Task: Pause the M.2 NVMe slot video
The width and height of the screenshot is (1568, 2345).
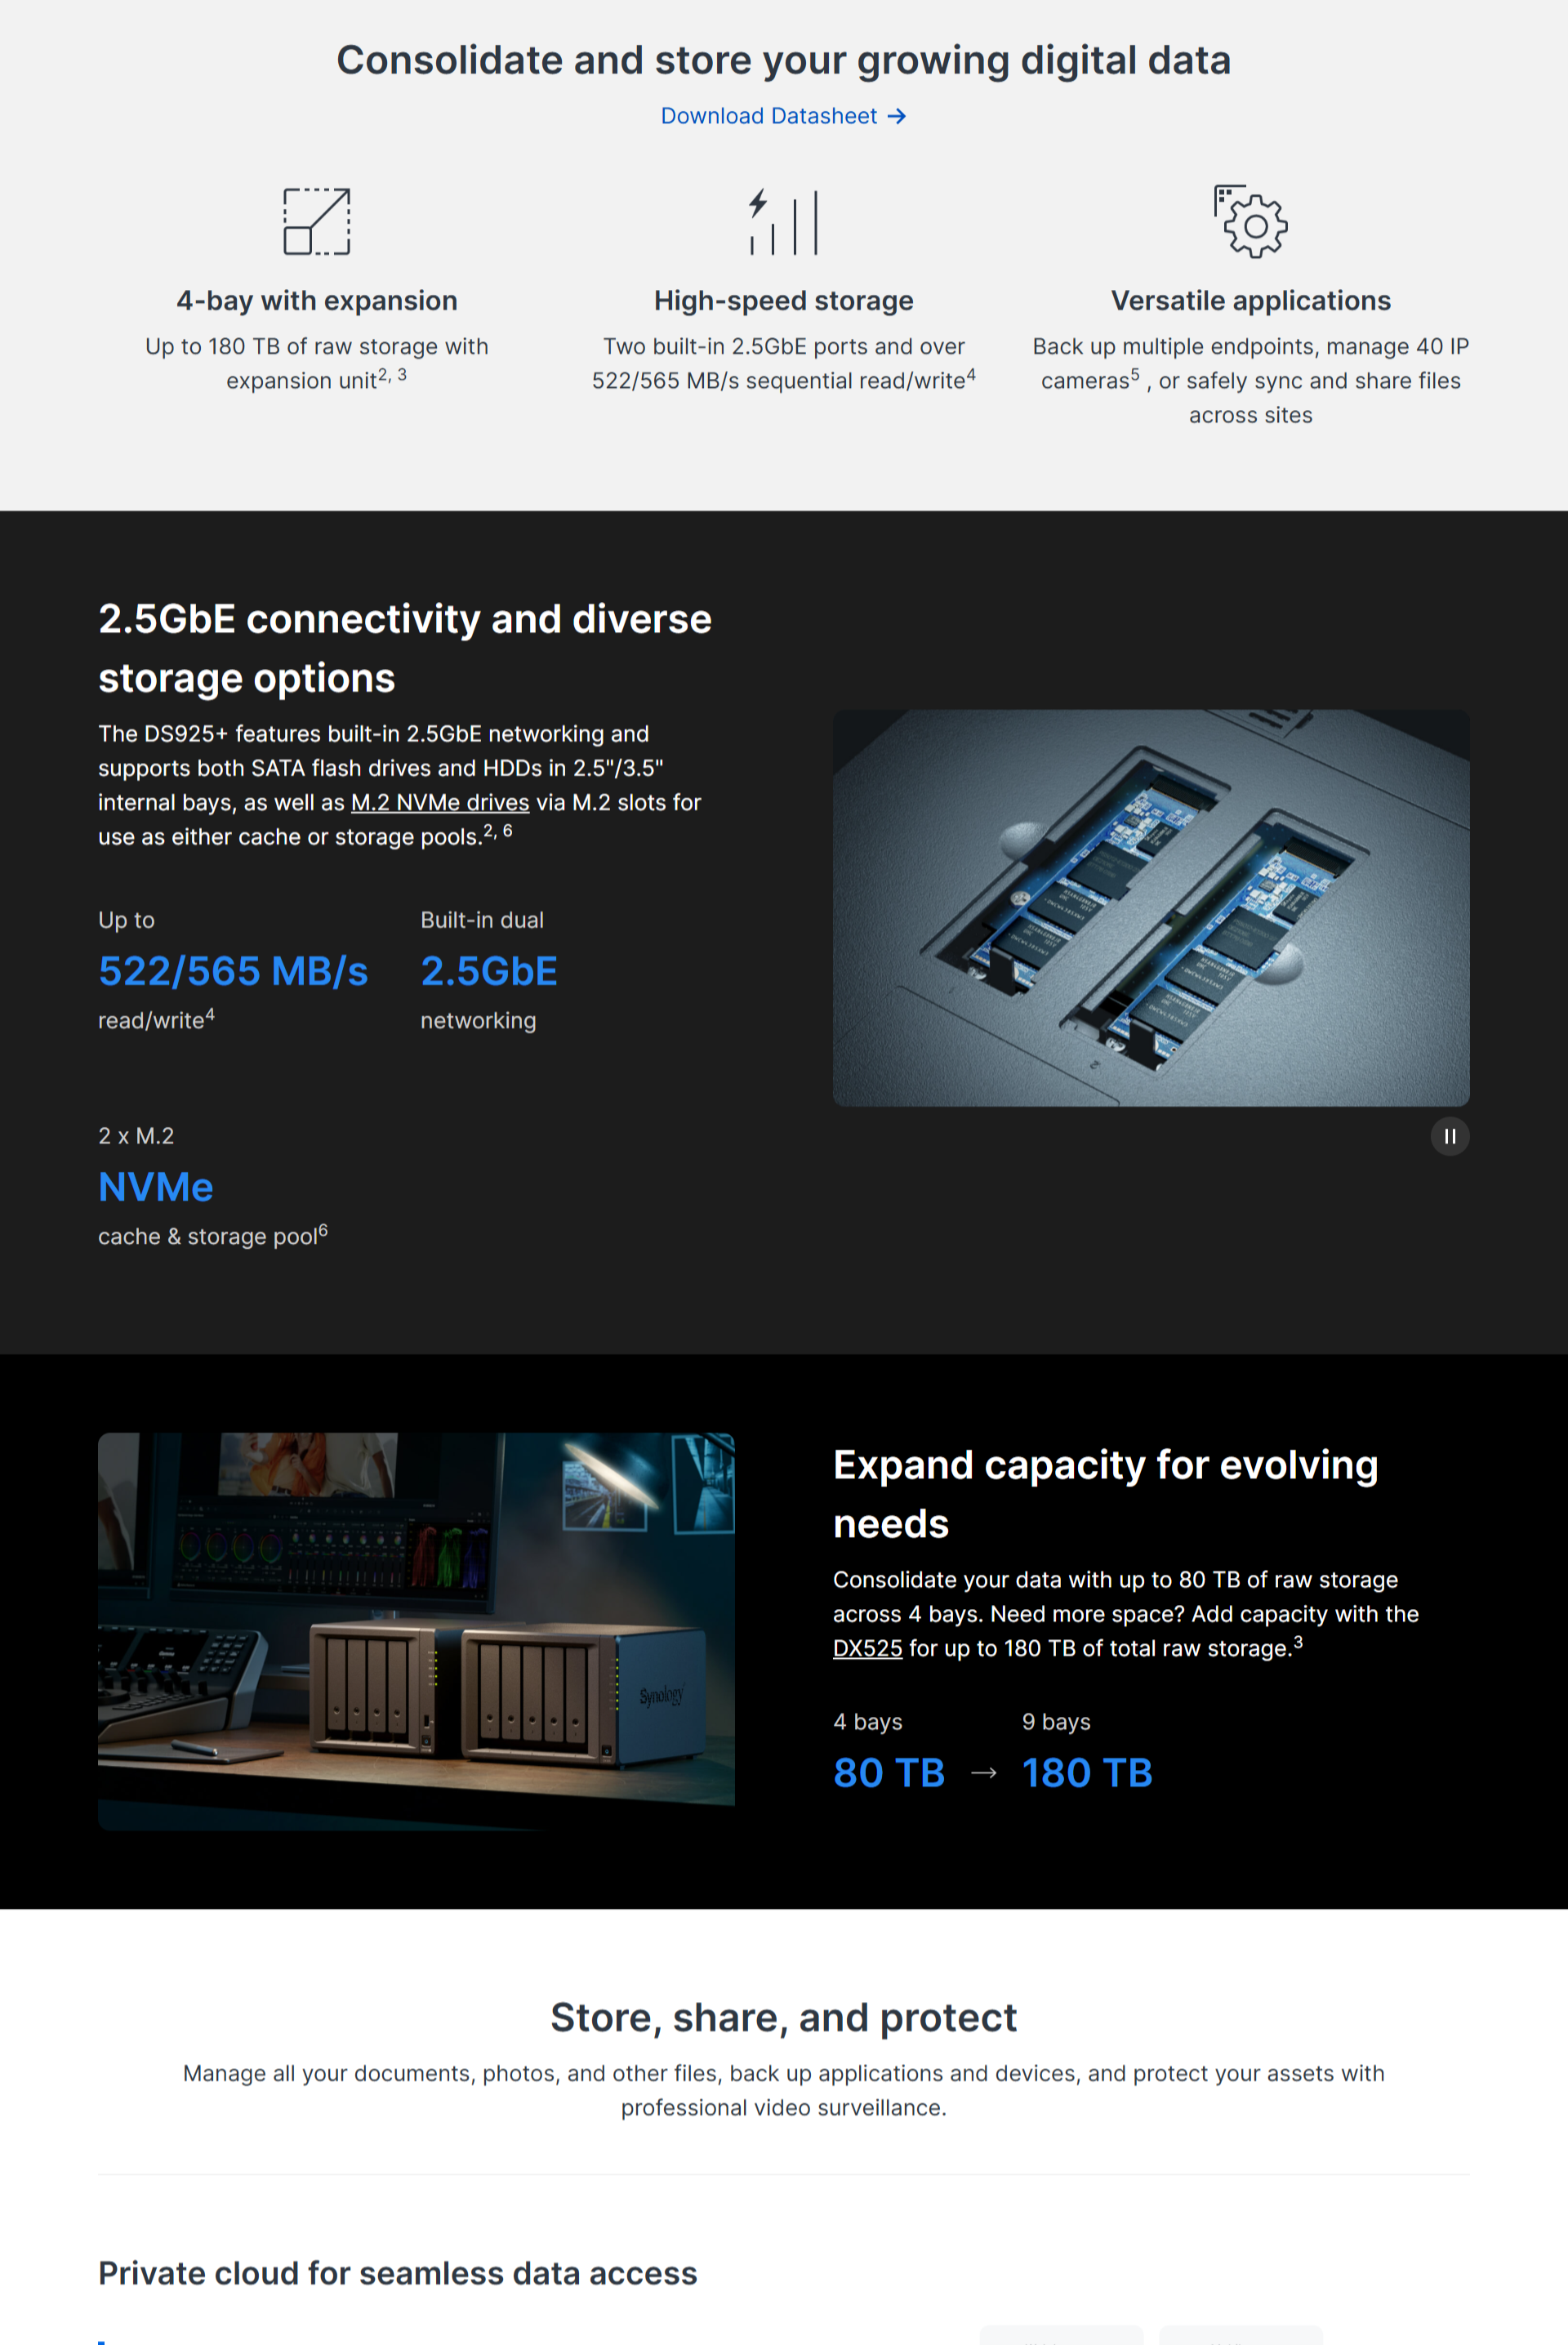Action: pyautogui.click(x=1449, y=1136)
